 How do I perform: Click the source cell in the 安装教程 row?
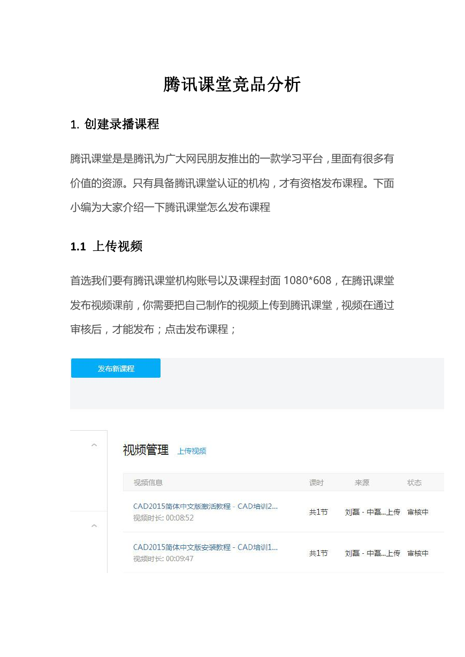coord(372,553)
